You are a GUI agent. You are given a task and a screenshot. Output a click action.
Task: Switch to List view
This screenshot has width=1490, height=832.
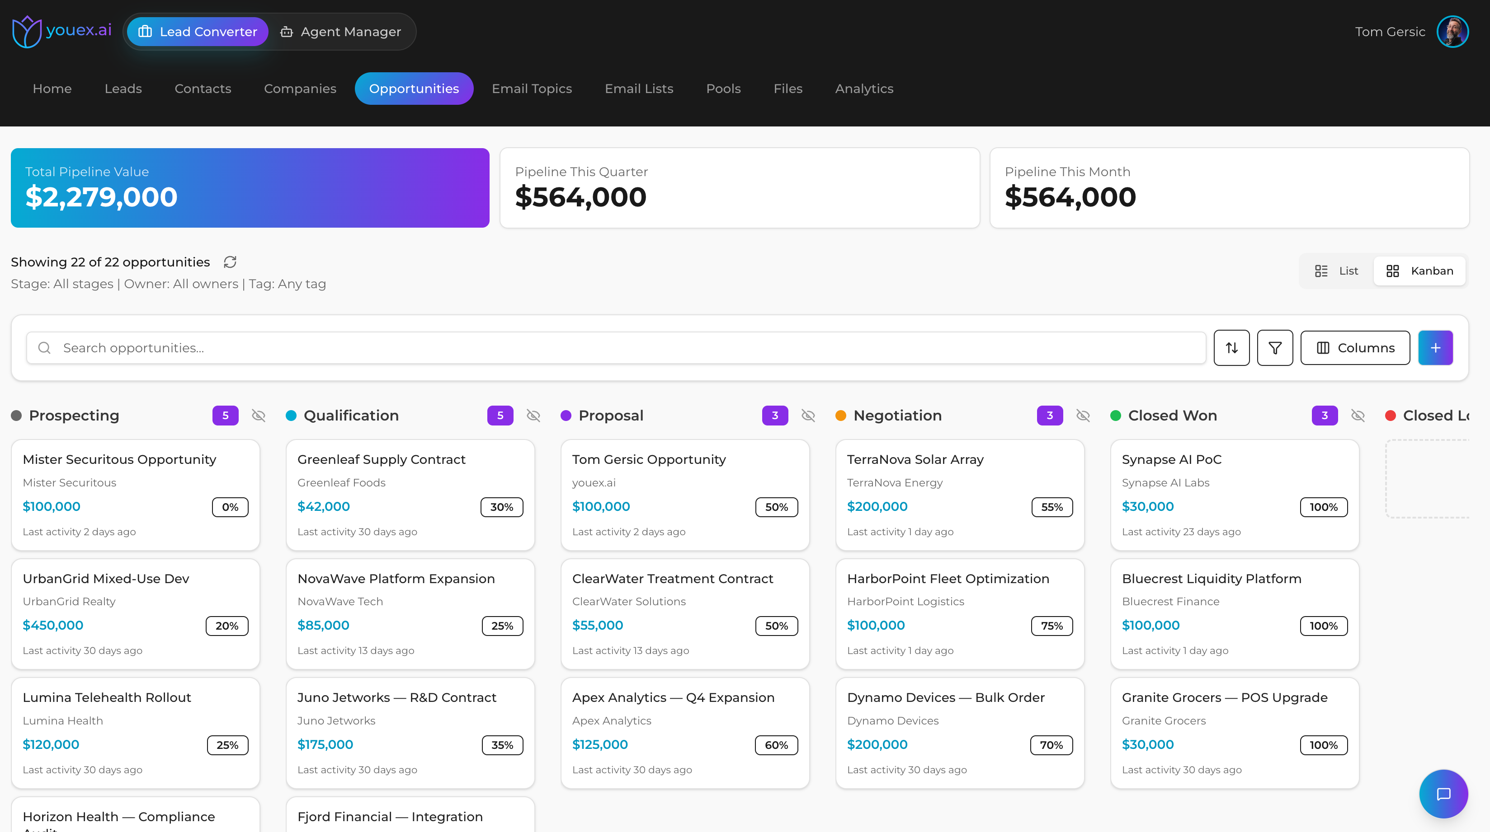click(x=1336, y=271)
